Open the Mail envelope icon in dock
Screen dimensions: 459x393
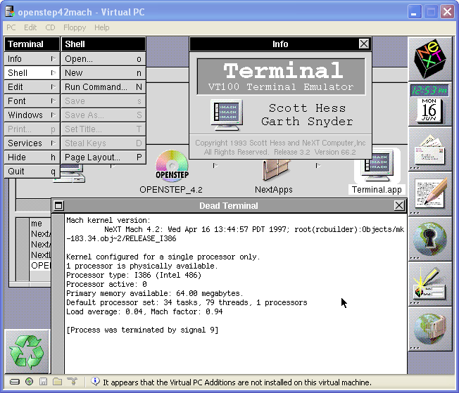pyautogui.click(x=429, y=150)
